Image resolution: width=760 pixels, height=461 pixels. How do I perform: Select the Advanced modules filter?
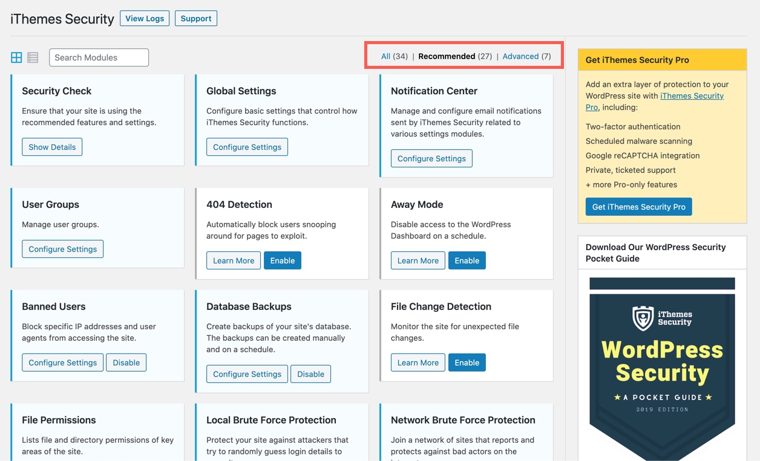click(x=520, y=56)
